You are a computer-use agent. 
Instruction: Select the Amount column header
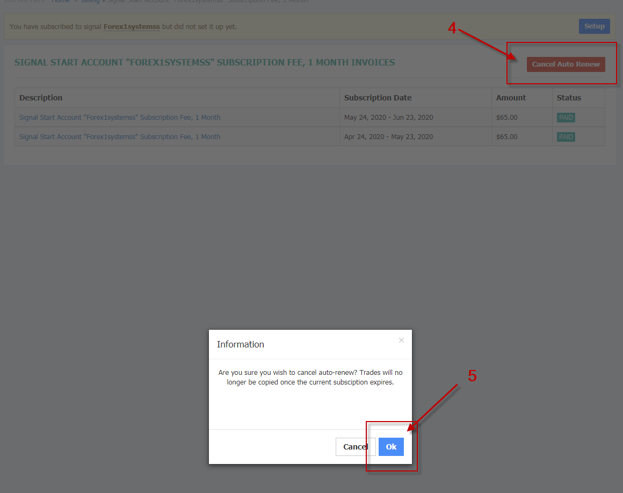click(x=511, y=98)
